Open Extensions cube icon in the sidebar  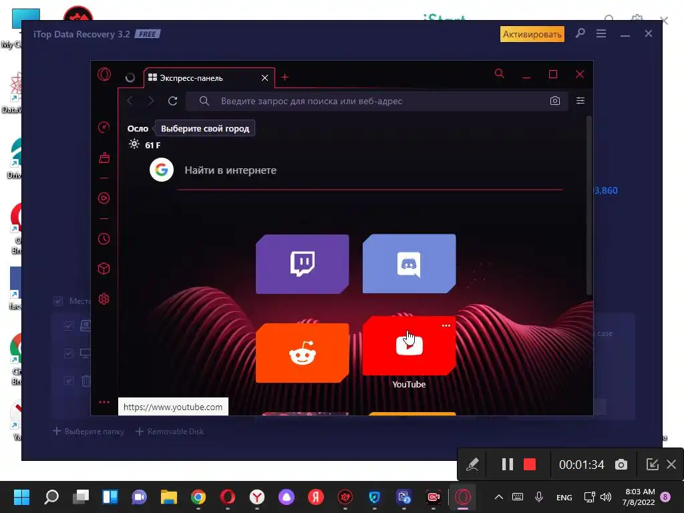pyautogui.click(x=104, y=269)
